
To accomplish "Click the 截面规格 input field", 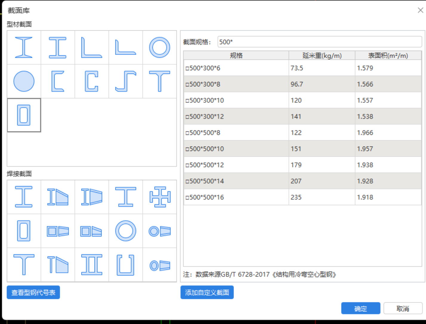I will click(319, 42).
